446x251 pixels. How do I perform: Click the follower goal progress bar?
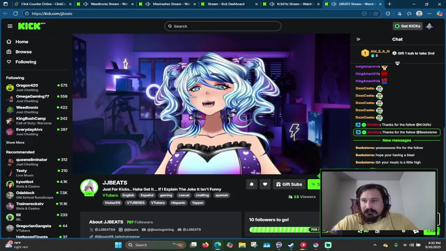285,230
